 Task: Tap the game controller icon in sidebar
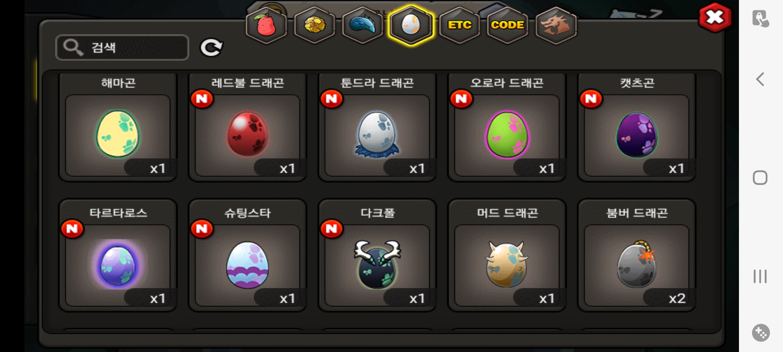click(x=761, y=333)
